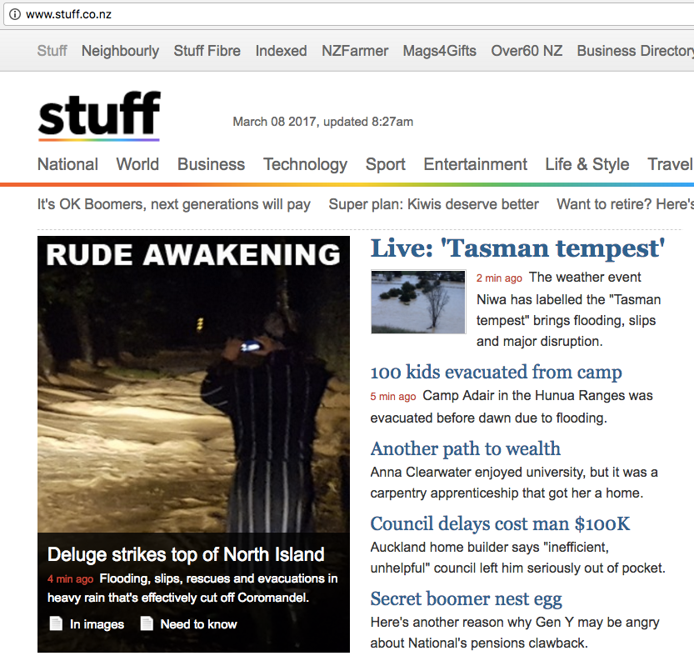Open the document icon beside In images
The width and height of the screenshot is (694, 666).
[56, 623]
